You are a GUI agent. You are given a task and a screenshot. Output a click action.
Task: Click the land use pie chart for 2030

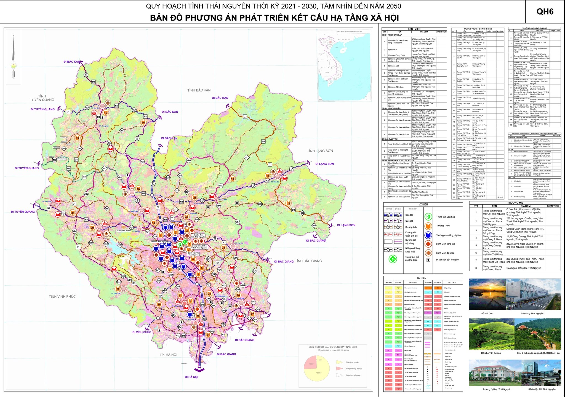(x=317, y=368)
